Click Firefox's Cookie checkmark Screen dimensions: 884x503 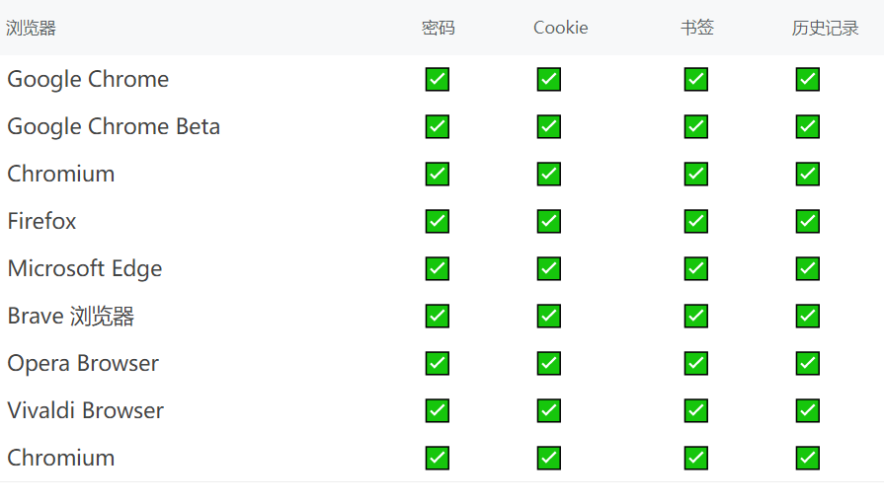549,221
